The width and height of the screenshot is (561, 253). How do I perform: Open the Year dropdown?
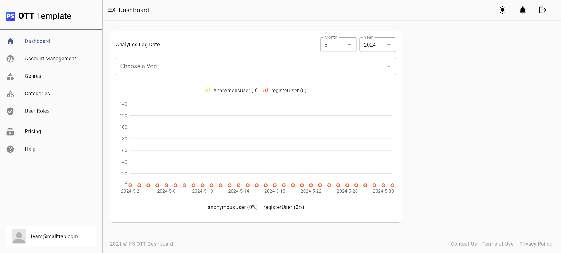pyautogui.click(x=378, y=45)
